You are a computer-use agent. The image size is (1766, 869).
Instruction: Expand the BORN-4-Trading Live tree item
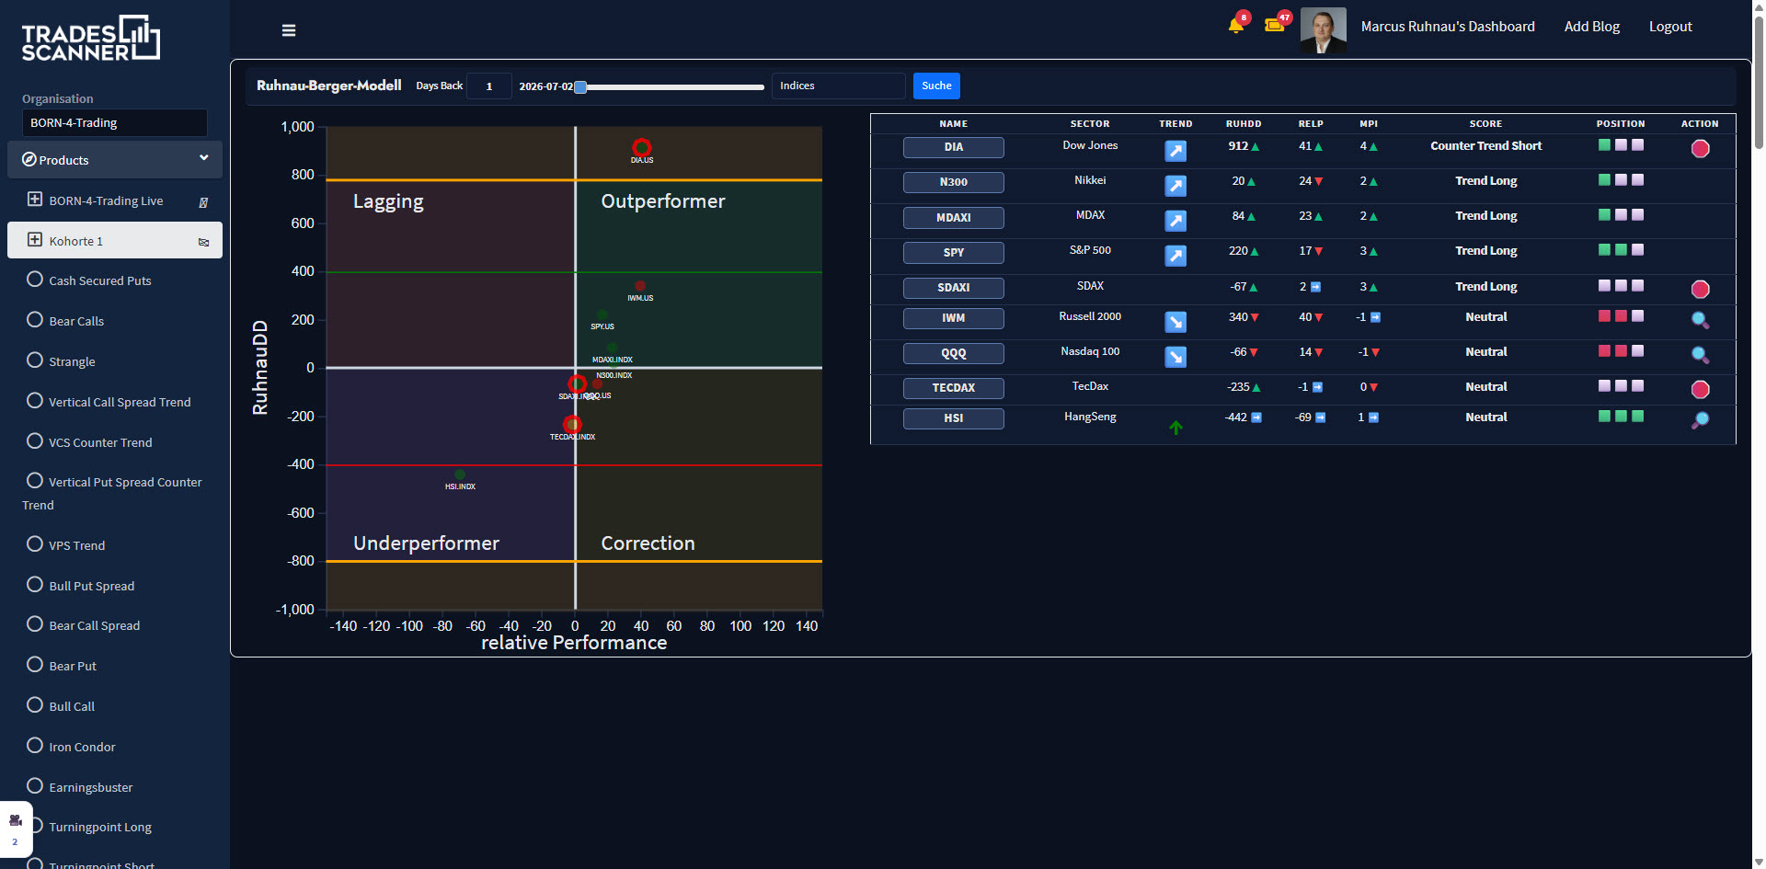[x=35, y=200]
